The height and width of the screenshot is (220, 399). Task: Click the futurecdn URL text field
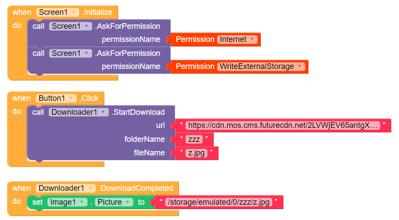[282, 126]
